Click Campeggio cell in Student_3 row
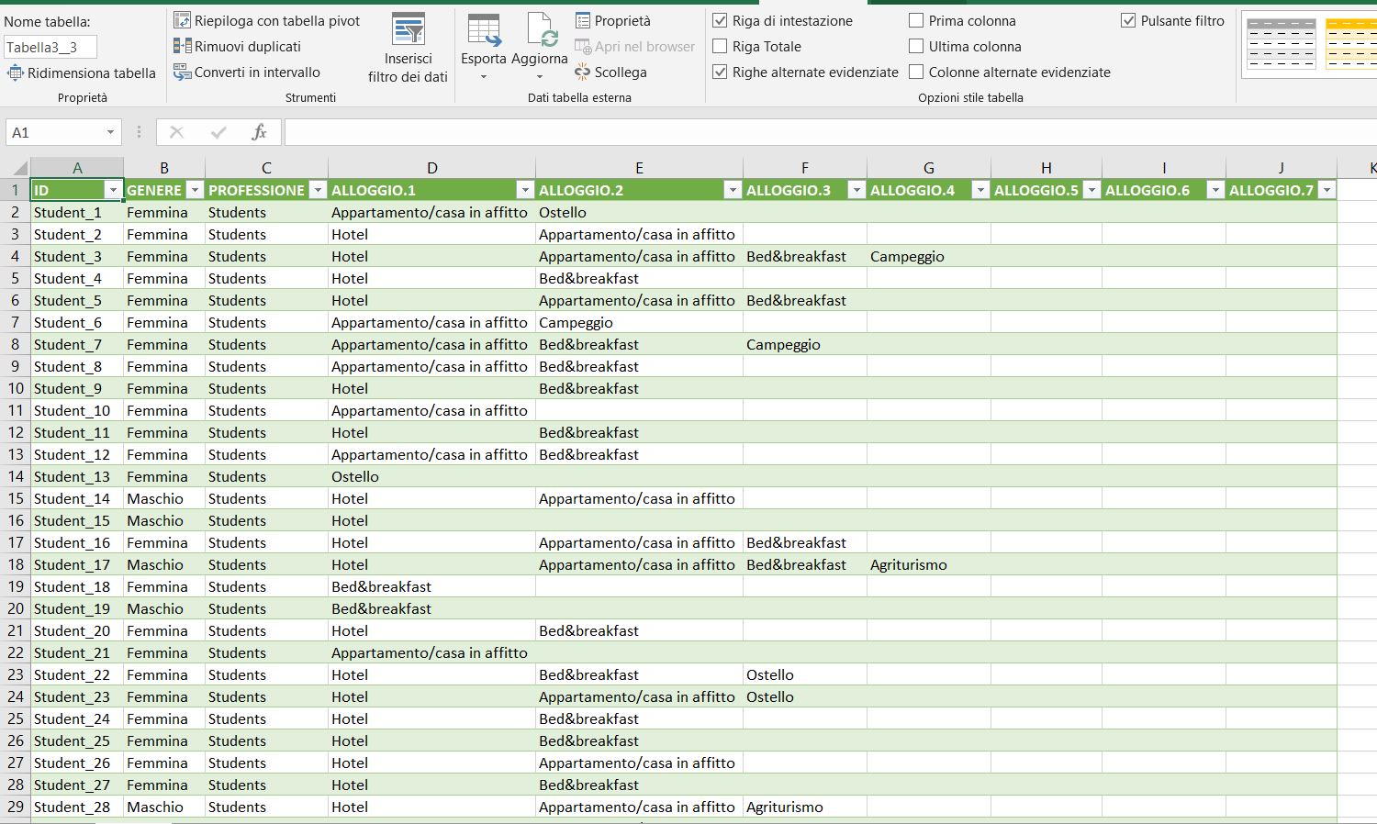1377x824 pixels. coord(929,256)
